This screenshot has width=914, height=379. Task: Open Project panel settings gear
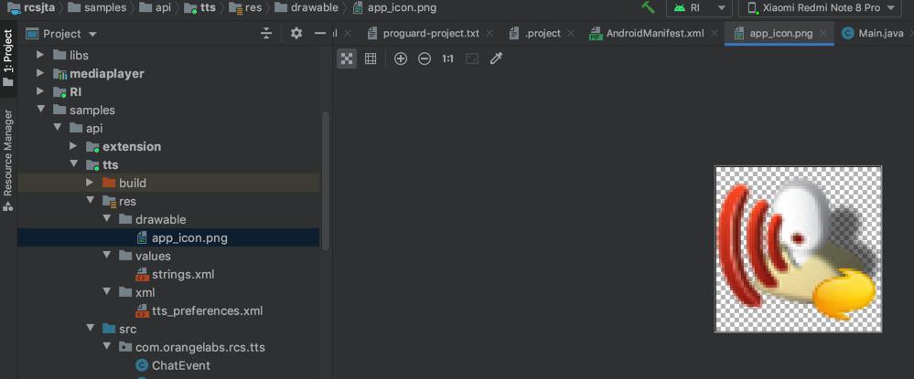click(x=296, y=34)
